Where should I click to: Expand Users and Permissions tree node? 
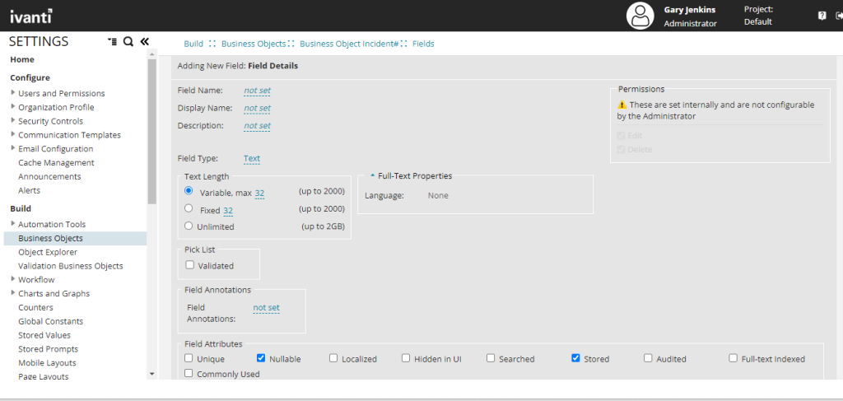point(13,92)
